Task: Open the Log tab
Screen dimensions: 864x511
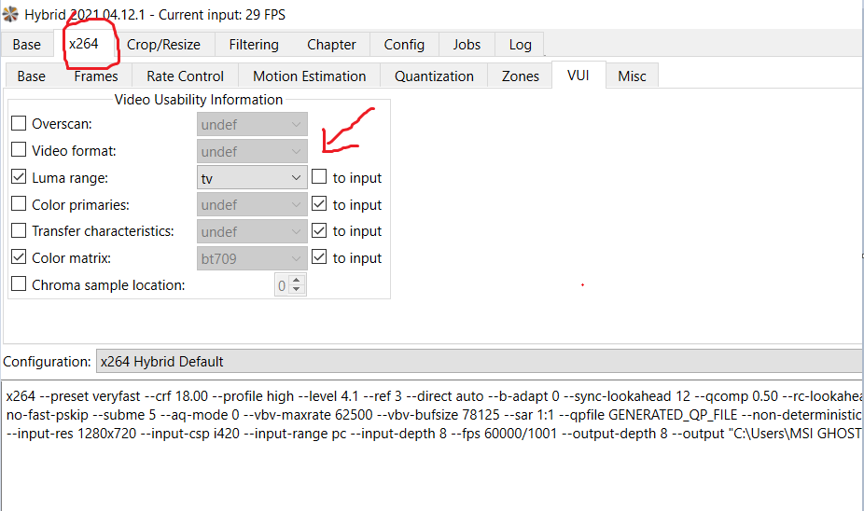Action: [520, 45]
